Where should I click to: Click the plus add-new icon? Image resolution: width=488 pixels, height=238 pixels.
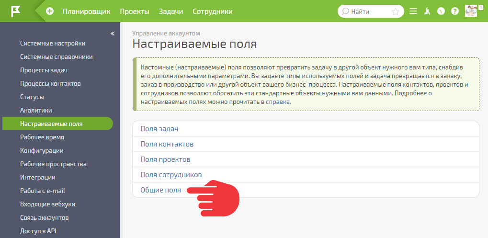point(50,11)
